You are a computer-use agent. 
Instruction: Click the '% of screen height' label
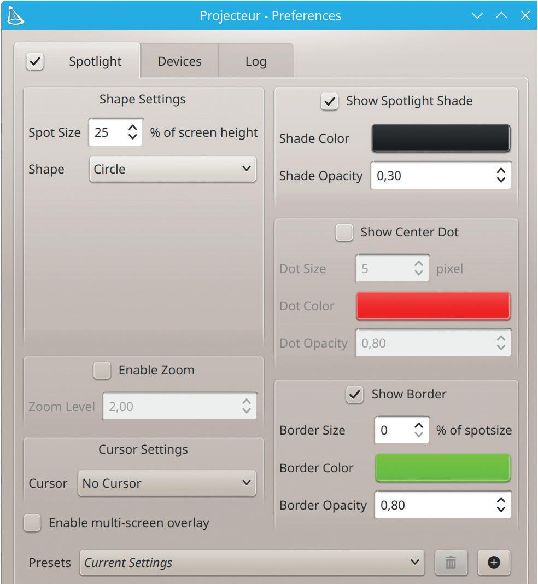(x=204, y=132)
